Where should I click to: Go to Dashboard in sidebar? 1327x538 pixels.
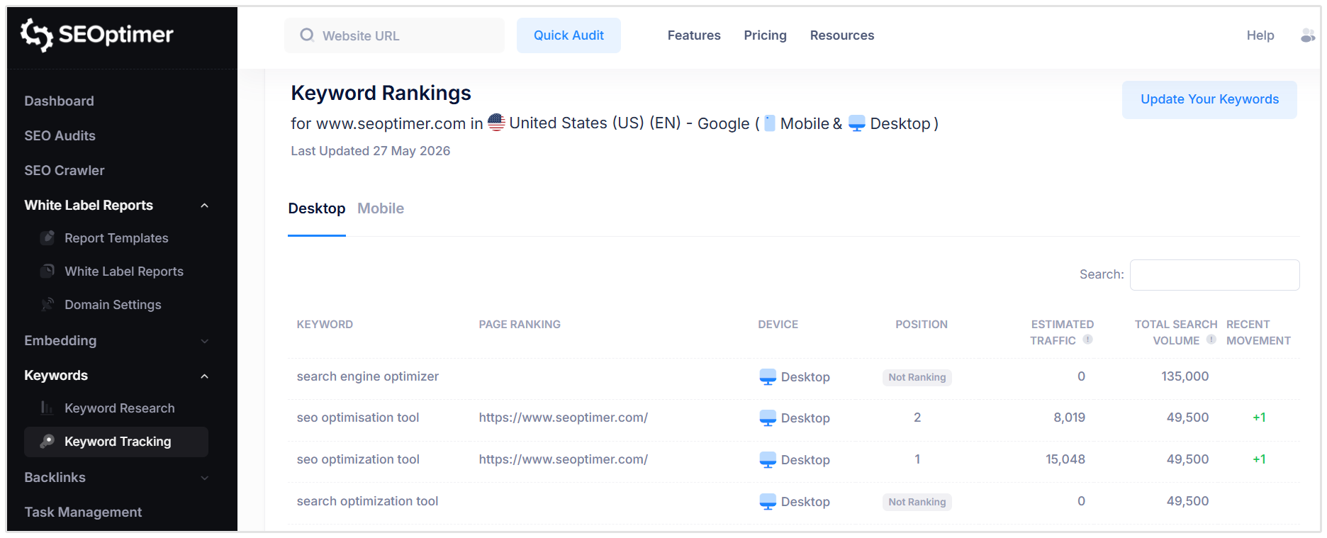(59, 101)
